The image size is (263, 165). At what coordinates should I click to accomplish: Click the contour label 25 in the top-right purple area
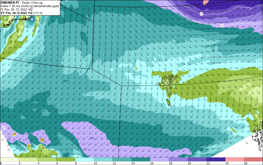[x=222, y=25]
